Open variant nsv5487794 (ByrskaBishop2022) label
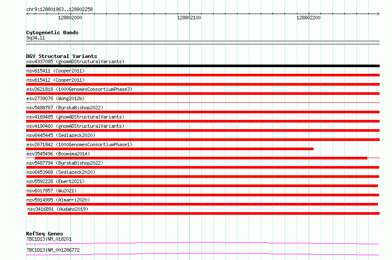Screen dimensions: 392x260 (65, 163)
